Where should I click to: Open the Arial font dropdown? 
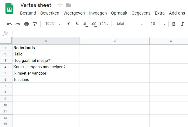tap(129, 24)
